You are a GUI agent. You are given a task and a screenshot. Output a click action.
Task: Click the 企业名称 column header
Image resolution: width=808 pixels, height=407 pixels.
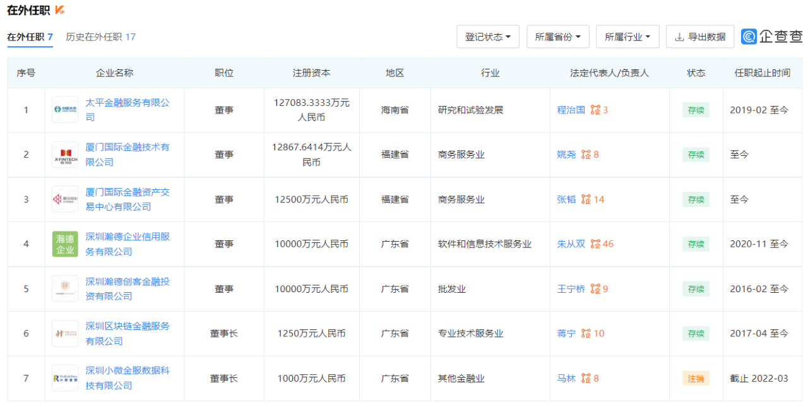click(114, 73)
